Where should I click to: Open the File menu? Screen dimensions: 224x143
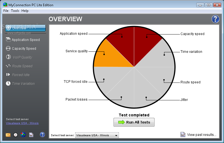[6, 11]
